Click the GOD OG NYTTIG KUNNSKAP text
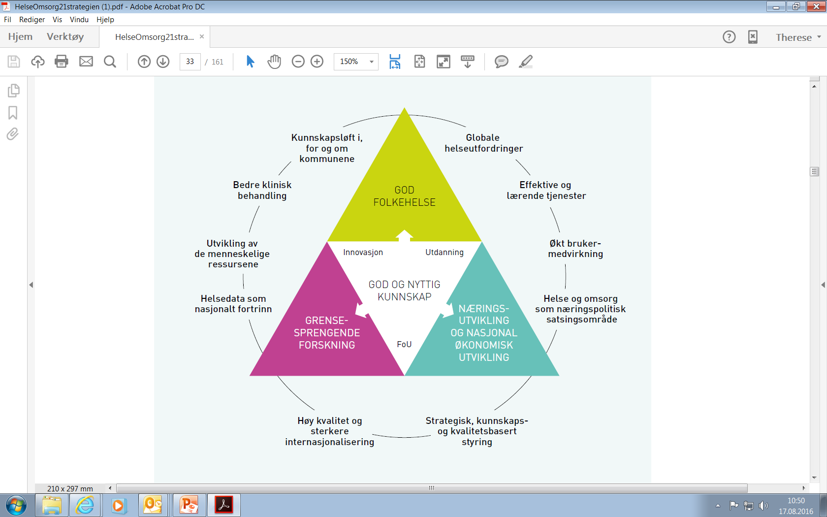This screenshot has width=827, height=517. [x=405, y=291]
